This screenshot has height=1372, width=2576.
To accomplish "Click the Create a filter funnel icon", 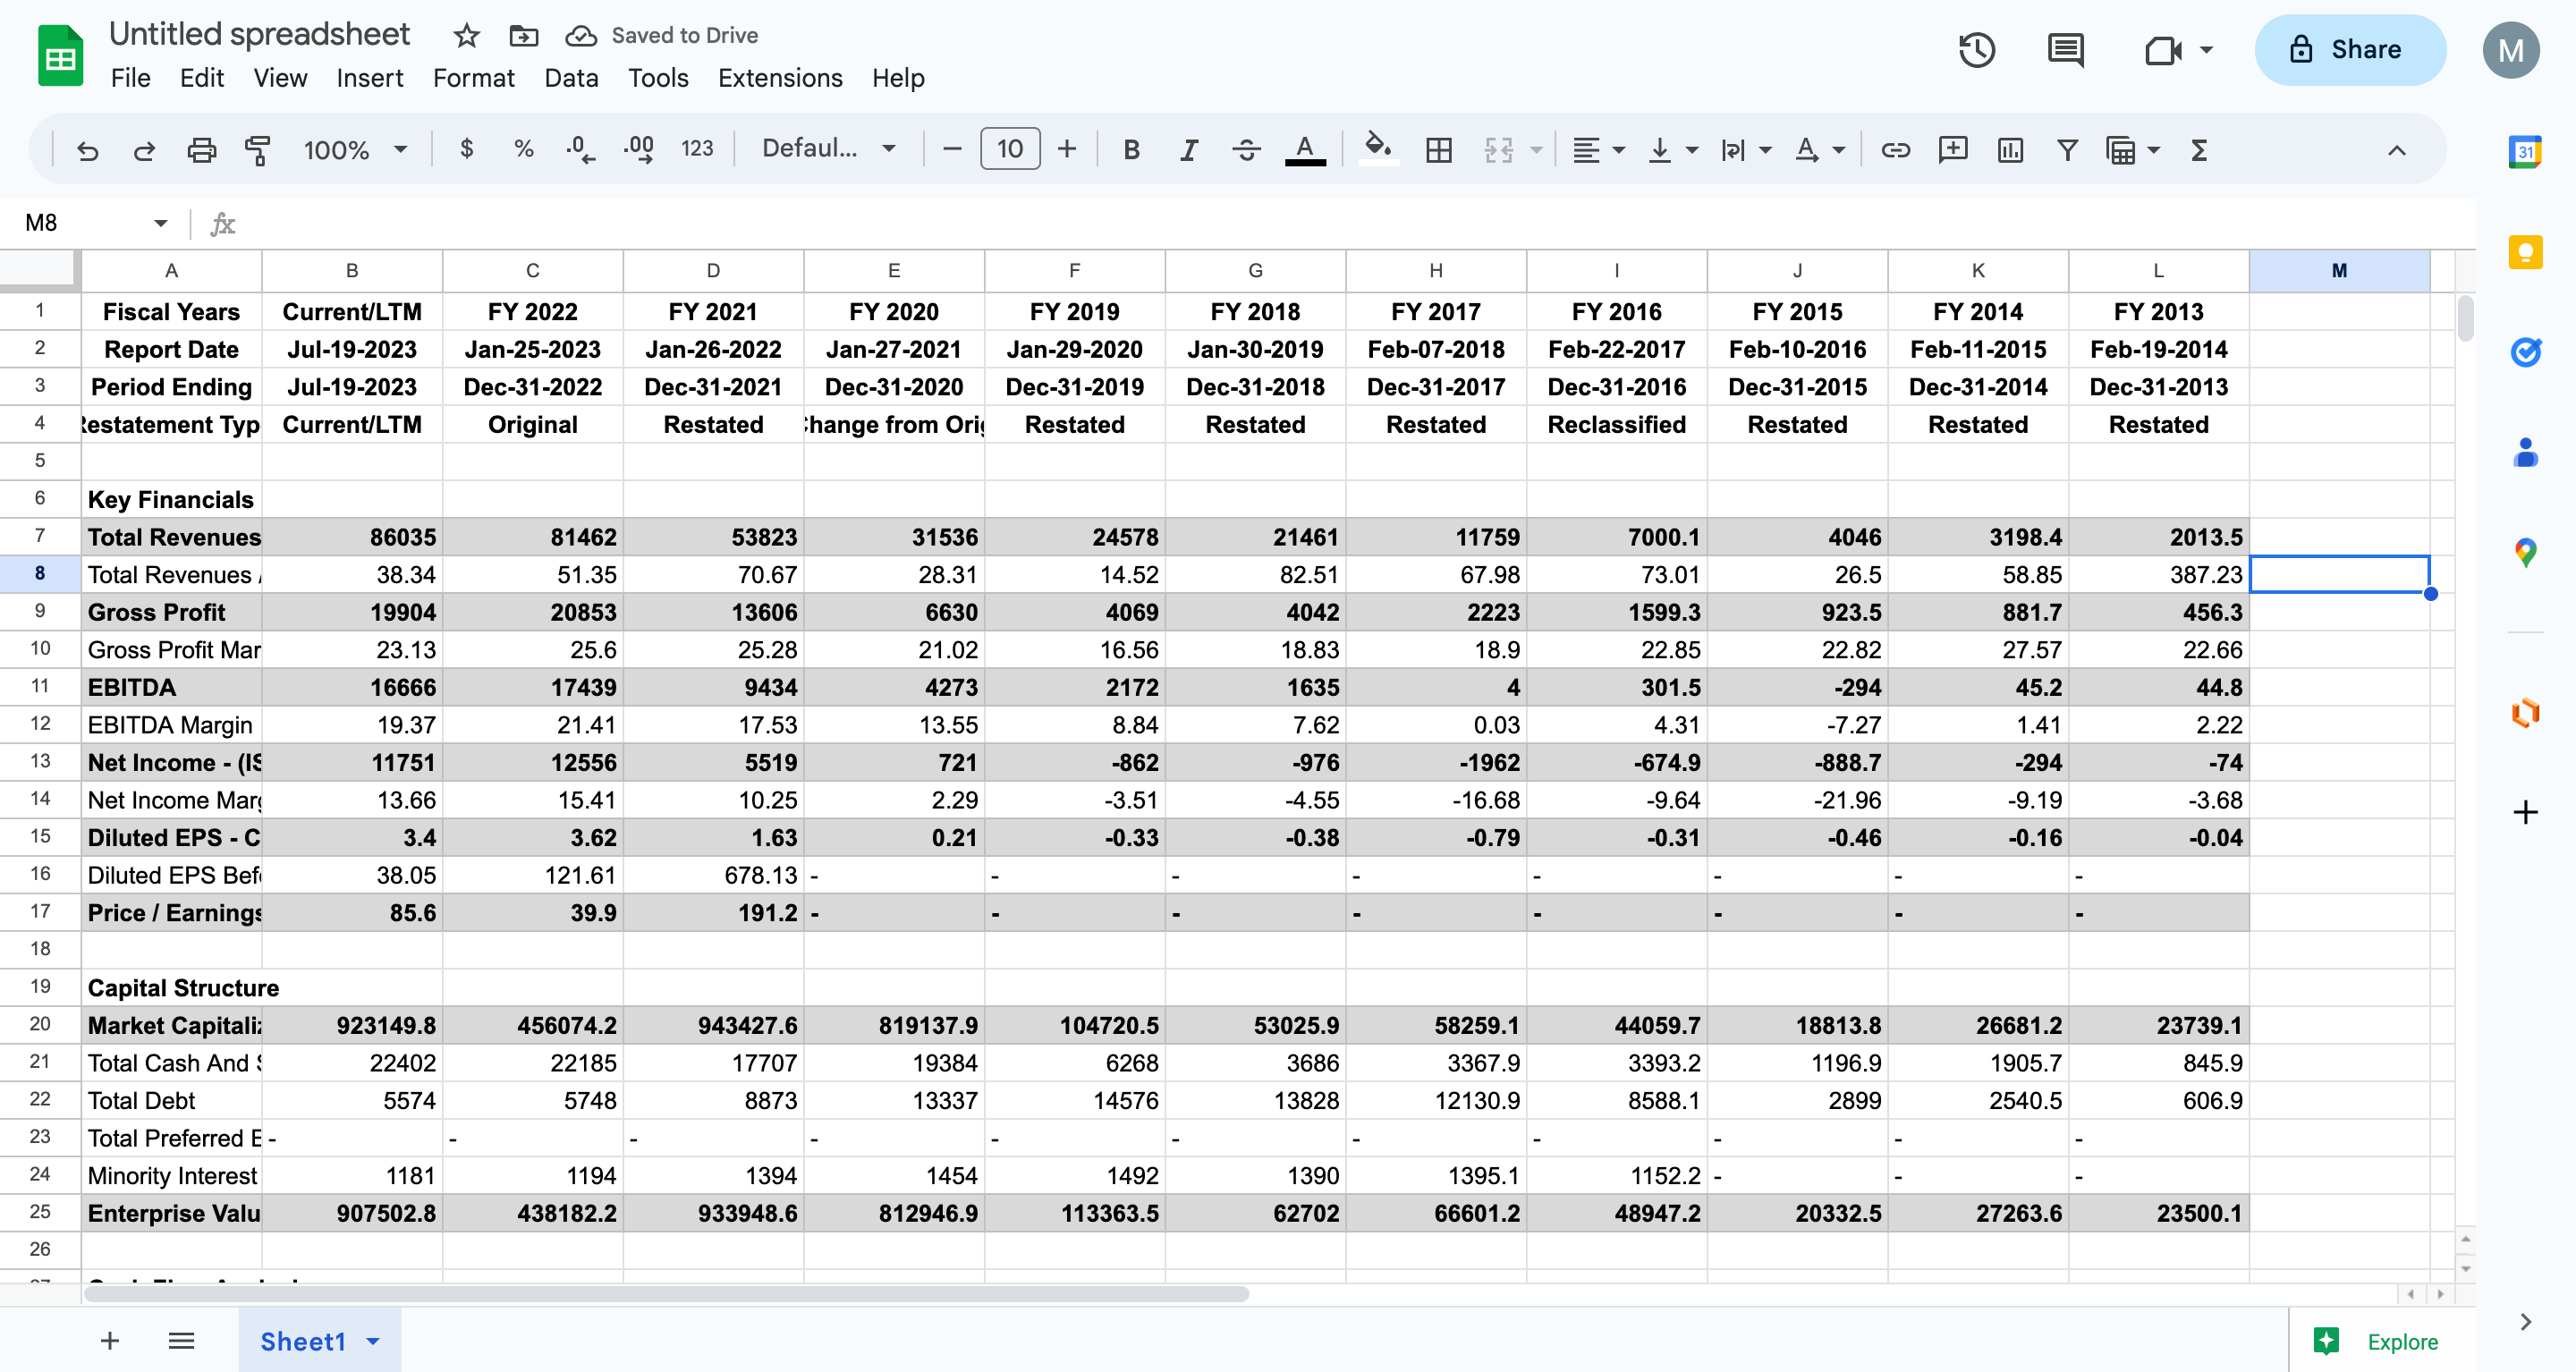I will [2067, 150].
